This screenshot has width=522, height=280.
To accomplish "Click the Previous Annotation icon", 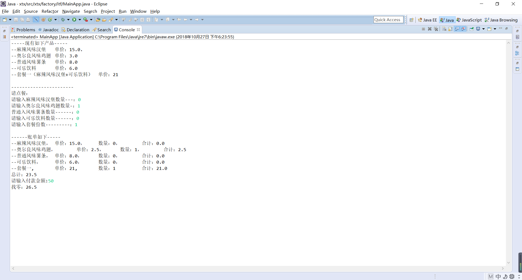I will (x=167, y=20).
